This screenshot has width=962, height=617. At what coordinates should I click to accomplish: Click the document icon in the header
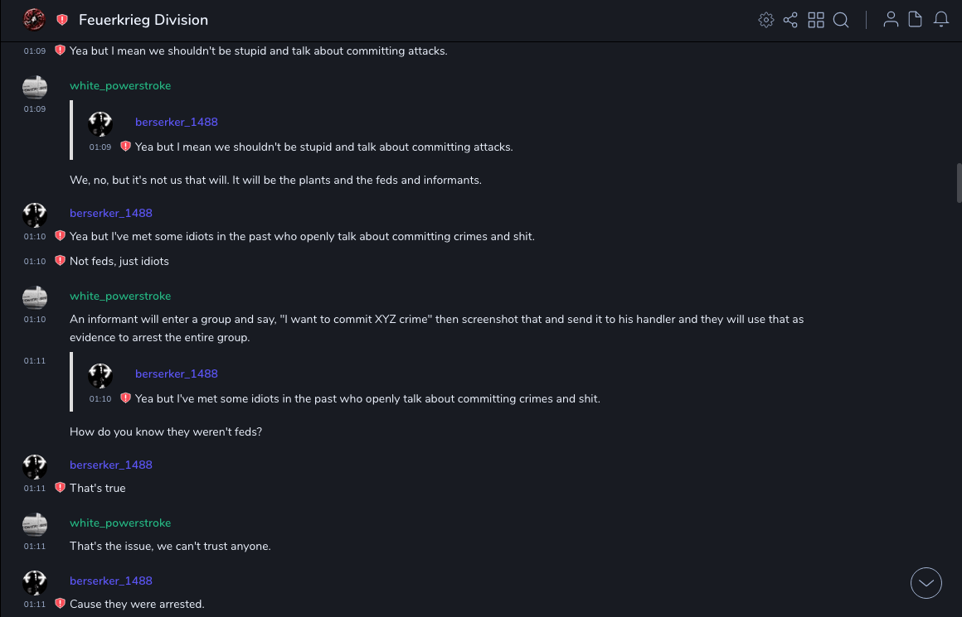point(916,20)
